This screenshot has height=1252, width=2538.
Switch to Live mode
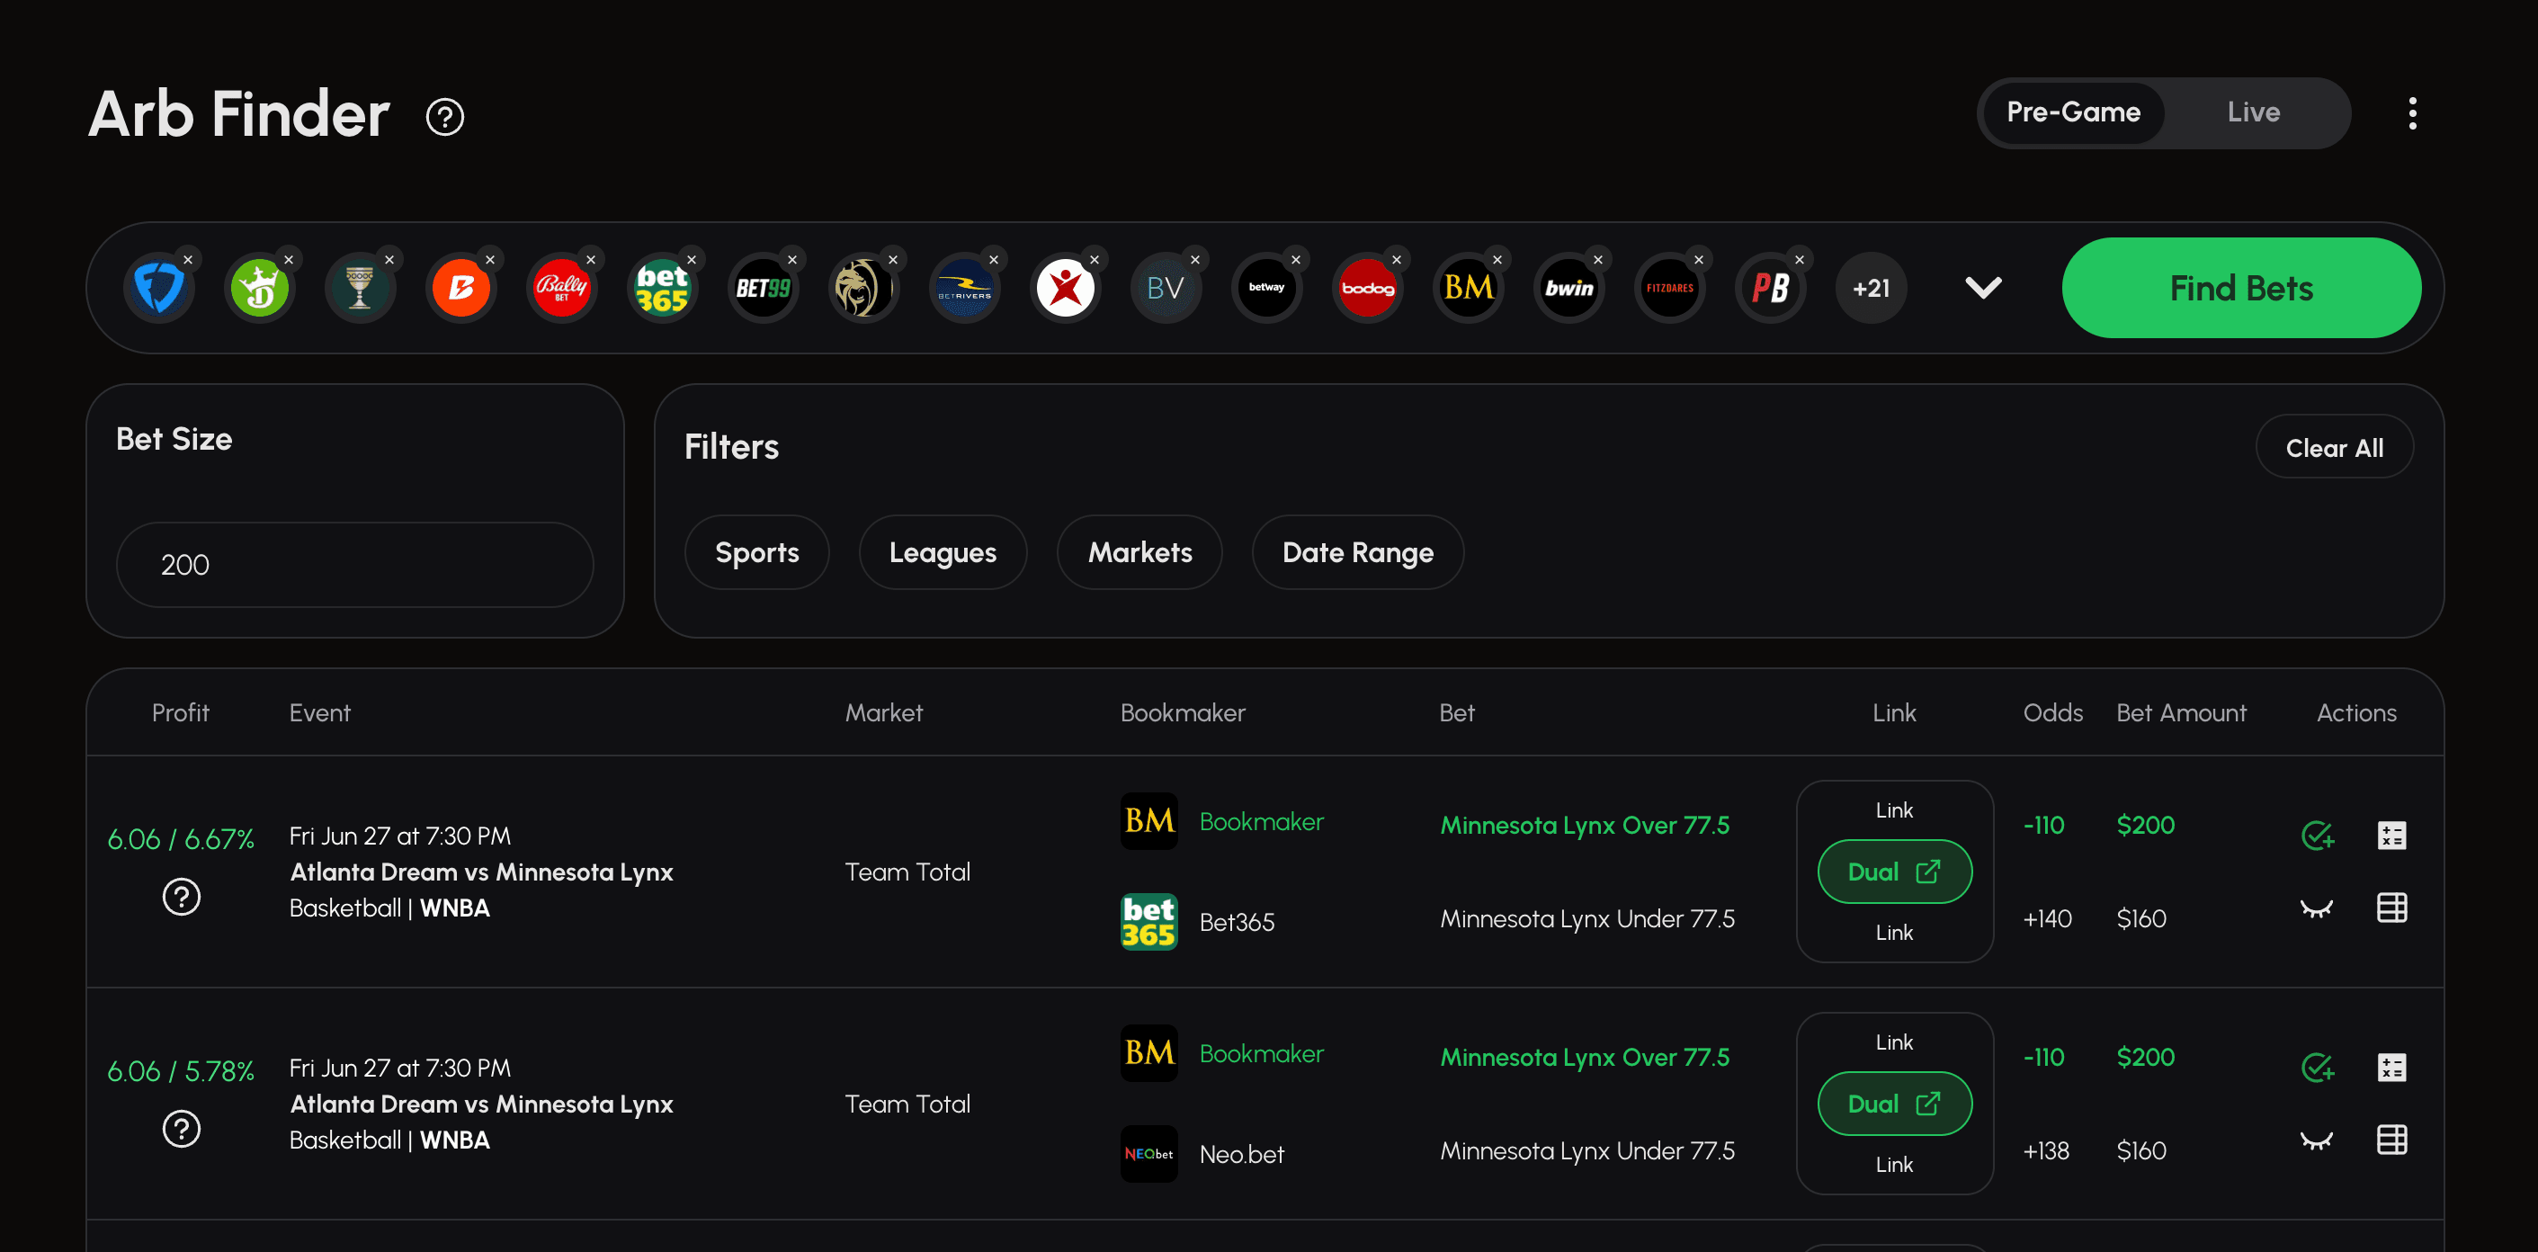pyautogui.click(x=2253, y=112)
